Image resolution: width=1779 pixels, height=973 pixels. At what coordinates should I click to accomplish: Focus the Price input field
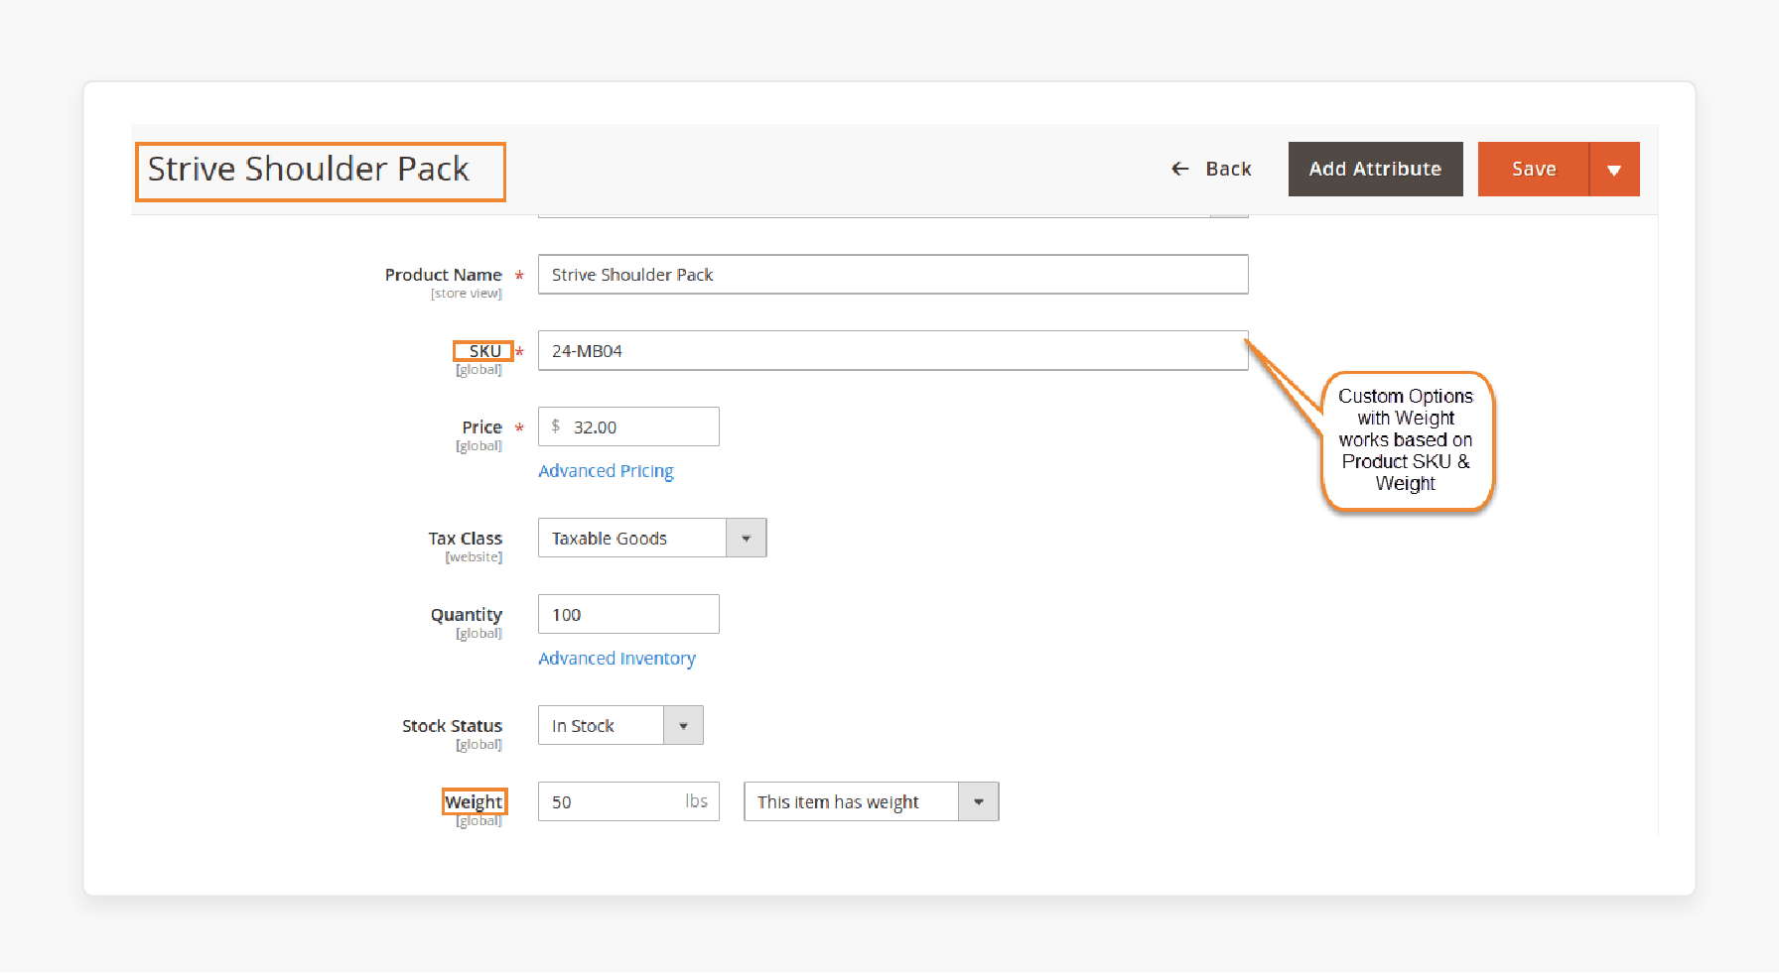click(628, 426)
